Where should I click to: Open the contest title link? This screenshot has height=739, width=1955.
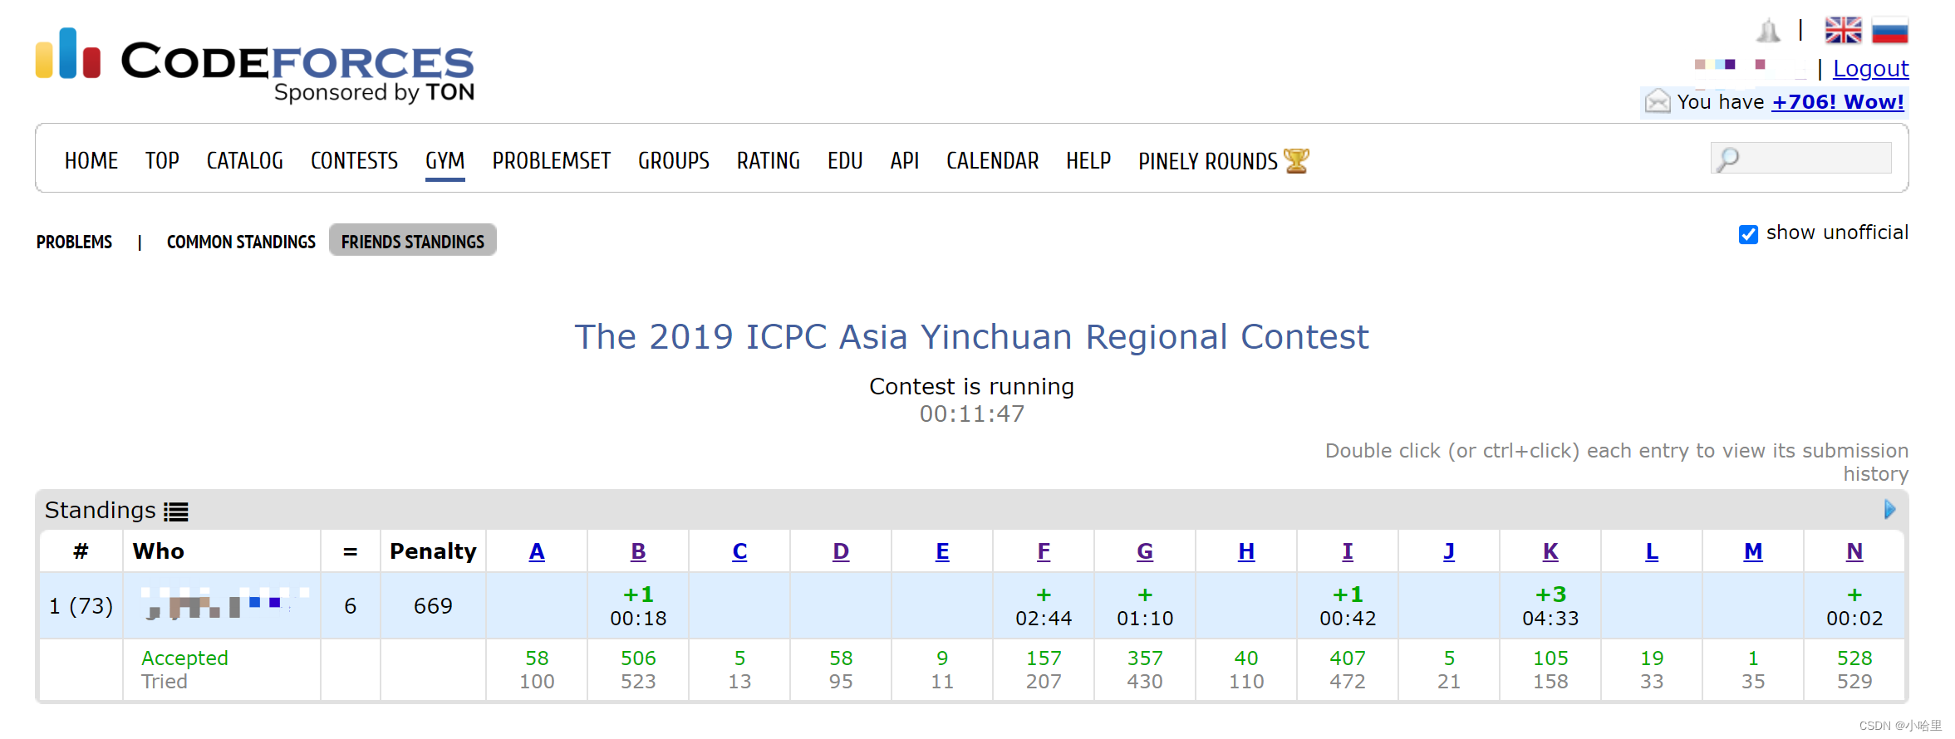(x=972, y=337)
